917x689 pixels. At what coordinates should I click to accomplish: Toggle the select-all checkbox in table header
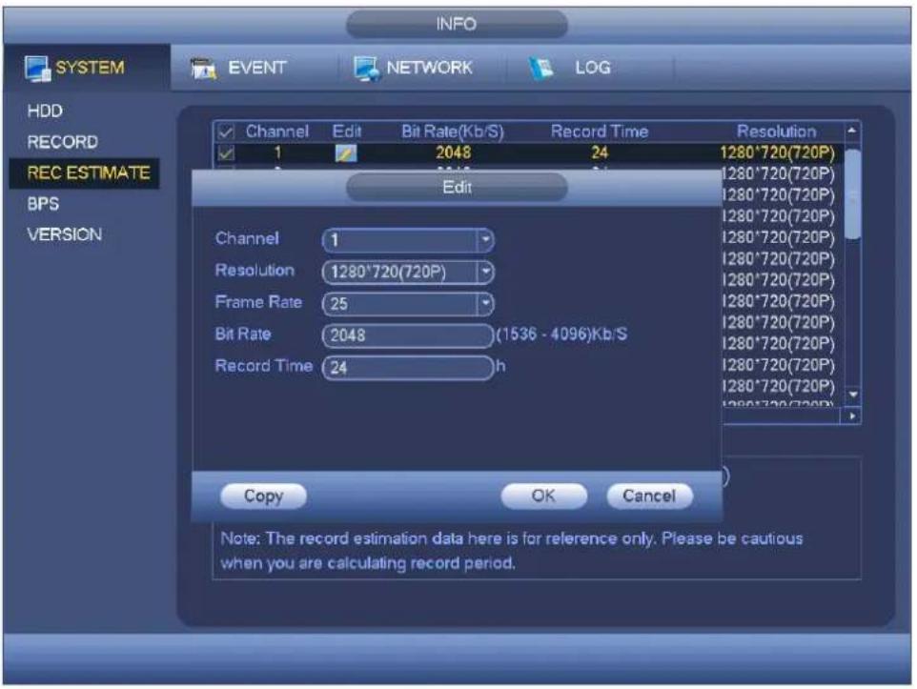pyautogui.click(x=226, y=132)
